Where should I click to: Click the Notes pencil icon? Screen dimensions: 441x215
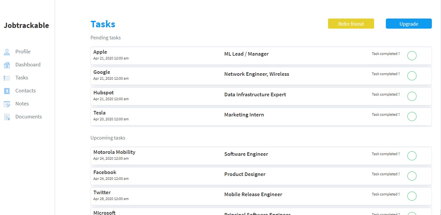(7, 104)
